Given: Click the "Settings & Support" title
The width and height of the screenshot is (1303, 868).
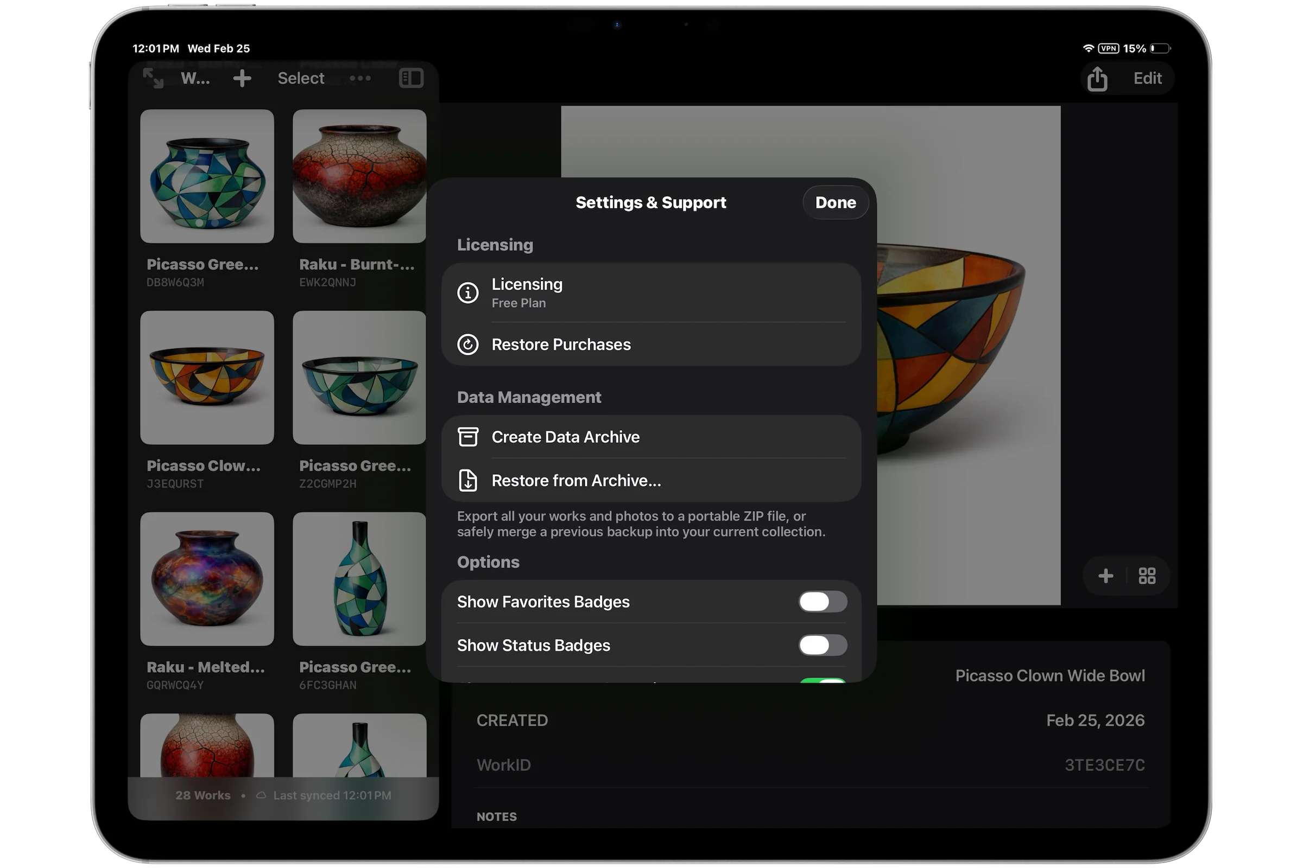Looking at the screenshot, I should click(x=651, y=202).
